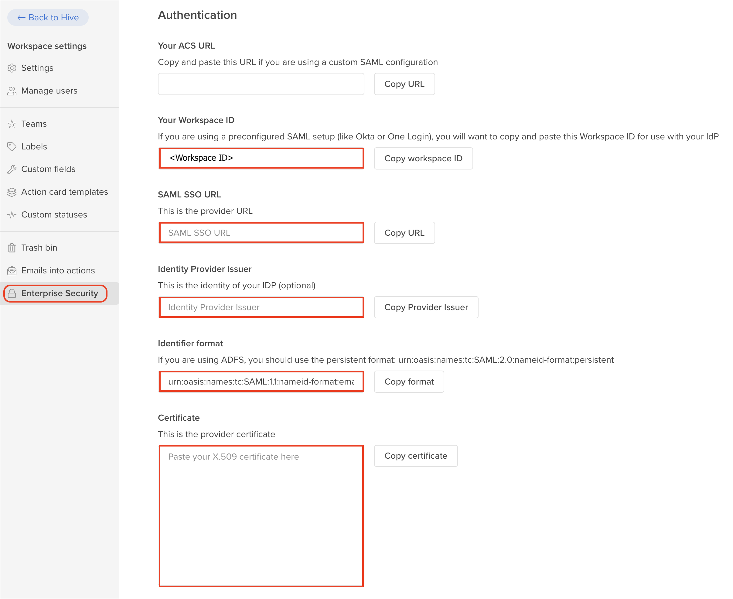Click the star icon next to Teams
Viewport: 733px width, 599px height.
pos(12,124)
